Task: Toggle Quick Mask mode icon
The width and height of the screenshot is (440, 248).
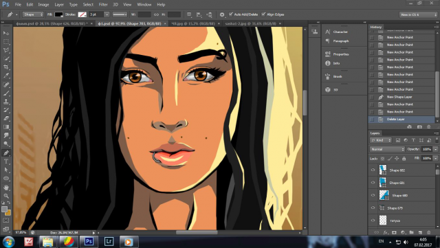Action: pyautogui.click(x=6, y=221)
